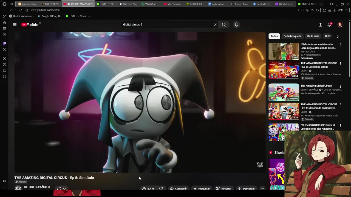This screenshot has width=351, height=197.
Task: Click the magnifier search button
Action: (x=224, y=25)
